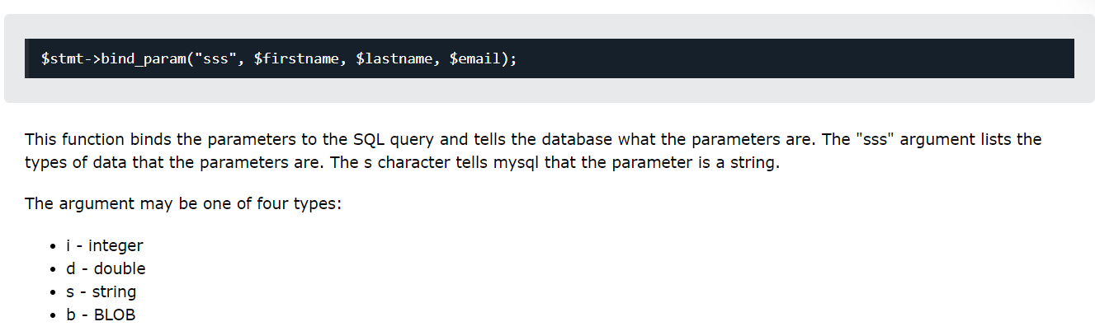Click the $email variable in the code
This screenshot has width=1095, height=331.
[x=475, y=60]
